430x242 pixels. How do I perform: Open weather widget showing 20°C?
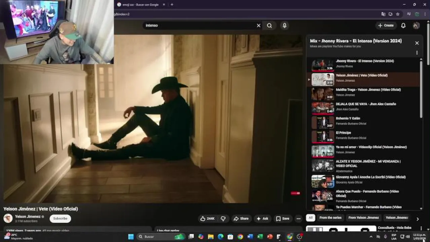(19, 237)
